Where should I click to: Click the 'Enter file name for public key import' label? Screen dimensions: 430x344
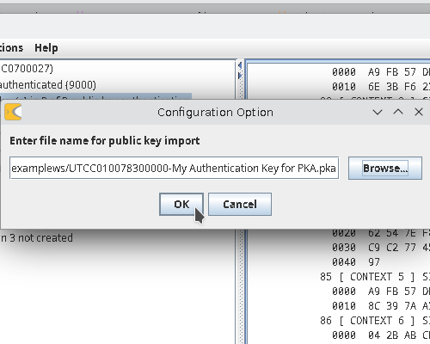coord(105,141)
